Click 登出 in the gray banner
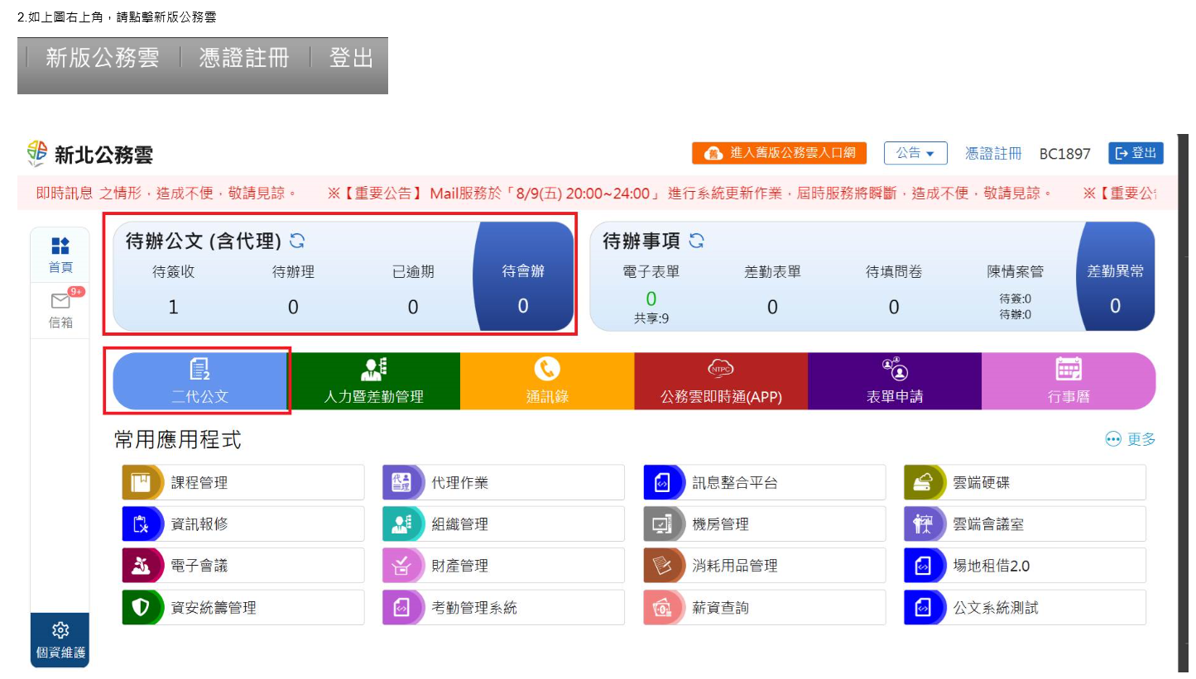Image resolution: width=1196 pixels, height=679 pixels. tap(351, 58)
